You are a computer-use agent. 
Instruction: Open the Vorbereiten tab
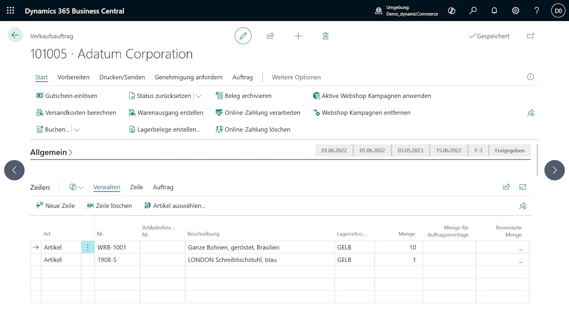(x=74, y=77)
